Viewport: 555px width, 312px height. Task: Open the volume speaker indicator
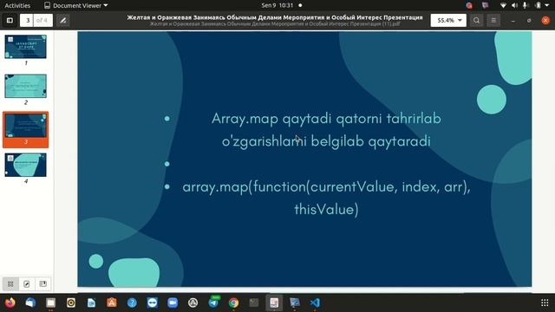(514, 5)
